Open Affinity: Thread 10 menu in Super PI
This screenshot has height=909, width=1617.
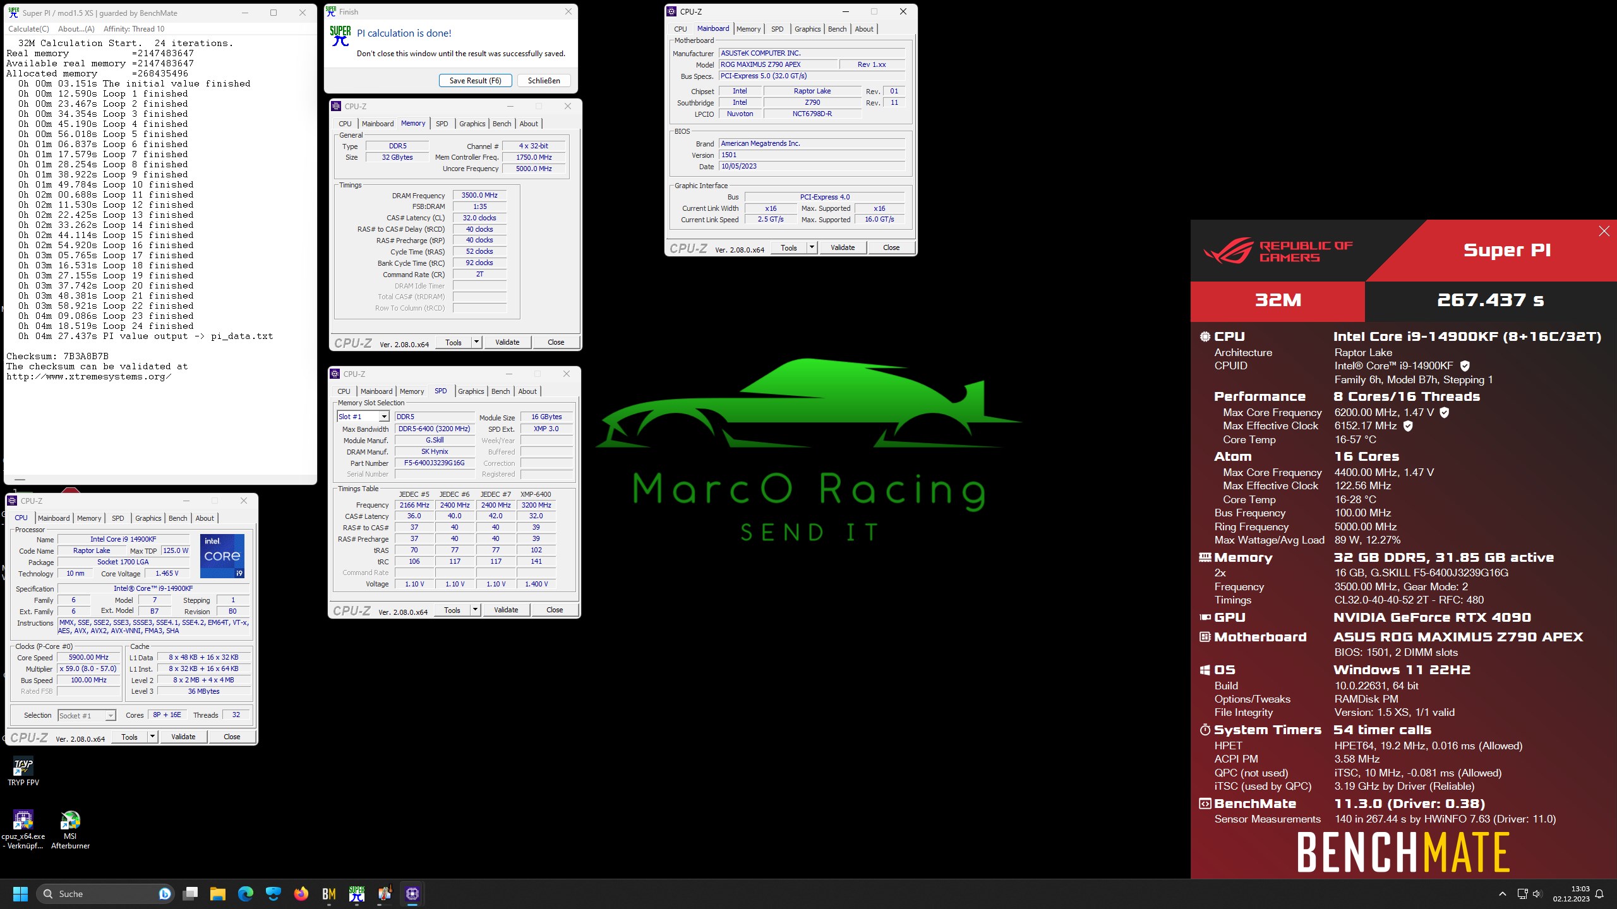[134, 29]
